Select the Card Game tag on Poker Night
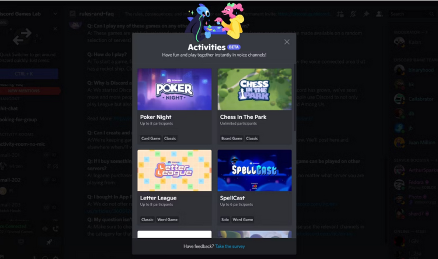The width and height of the screenshot is (438, 259). (151, 138)
